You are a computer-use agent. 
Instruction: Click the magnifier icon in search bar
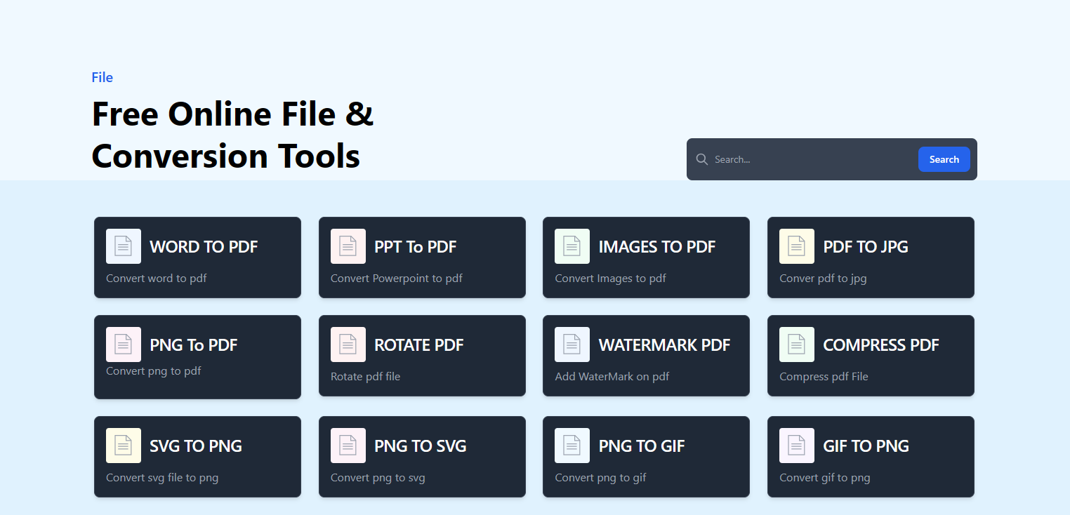click(x=701, y=159)
